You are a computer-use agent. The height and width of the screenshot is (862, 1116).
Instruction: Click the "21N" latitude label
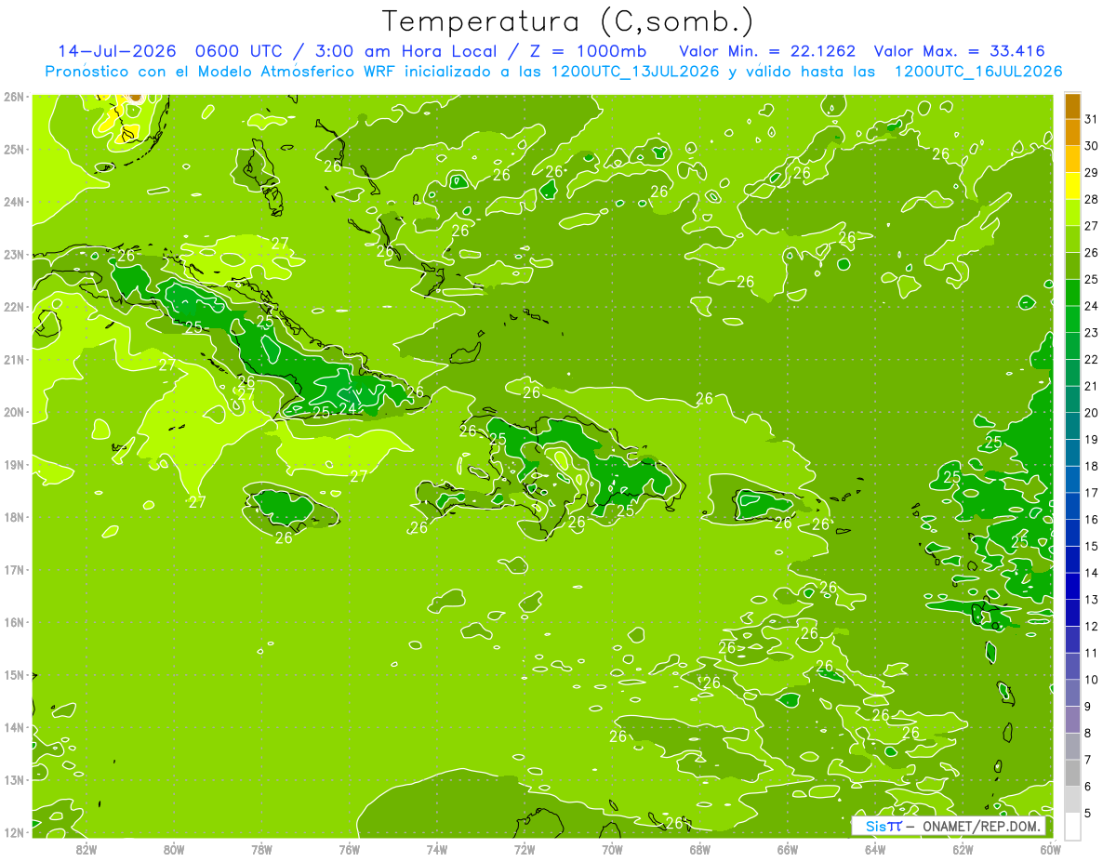(15, 360)
